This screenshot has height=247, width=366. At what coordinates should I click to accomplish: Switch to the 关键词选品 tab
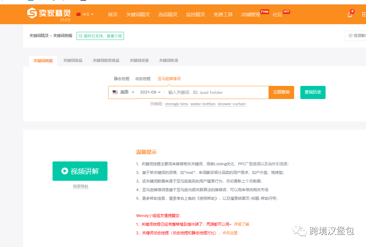click(73, 60)
